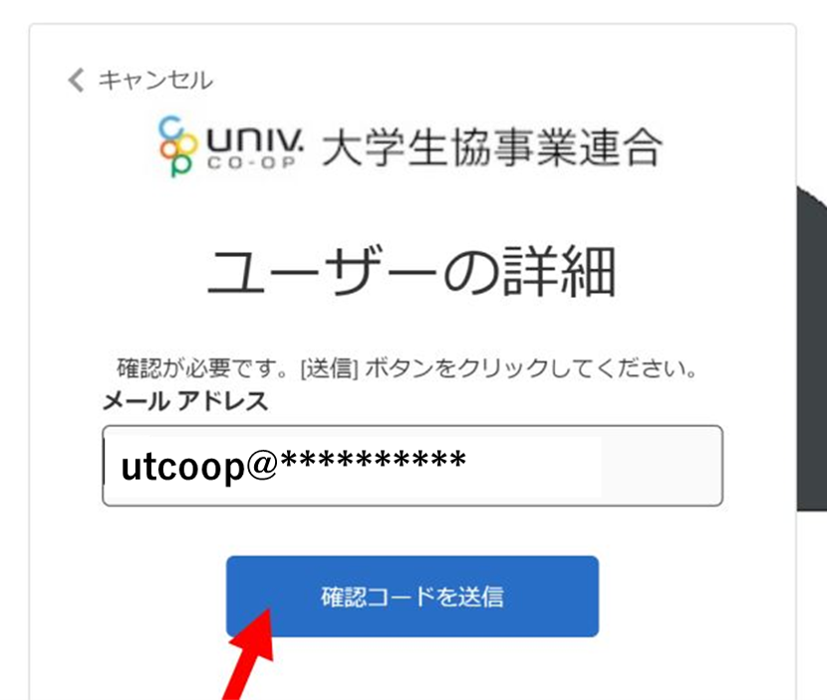Click the CO-OP subtitle under univ
The image size is (827, 700).
(x=251, y=163)
